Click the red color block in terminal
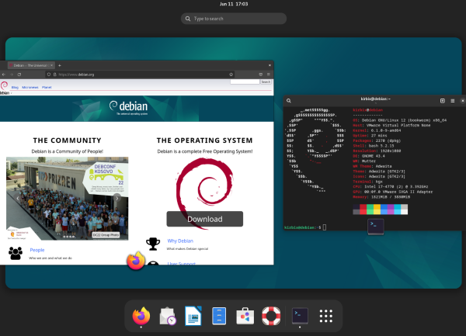Screen dimensions: 466x336 363,209
